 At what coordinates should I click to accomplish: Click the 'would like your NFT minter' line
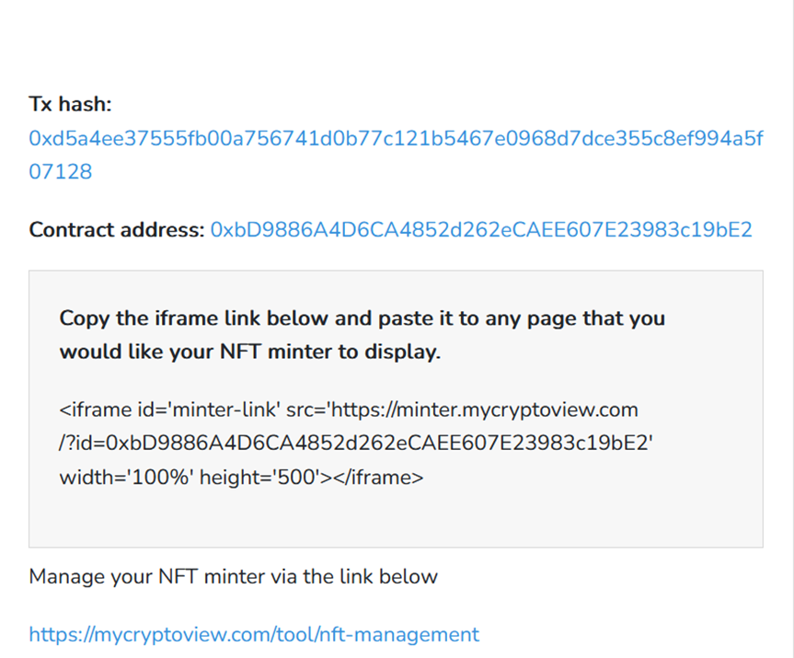pyautogui.click(x=250, y=352)
